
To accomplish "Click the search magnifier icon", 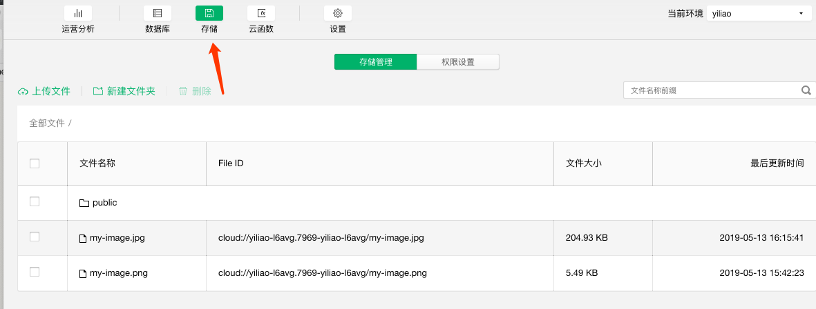I will (806, 90).
